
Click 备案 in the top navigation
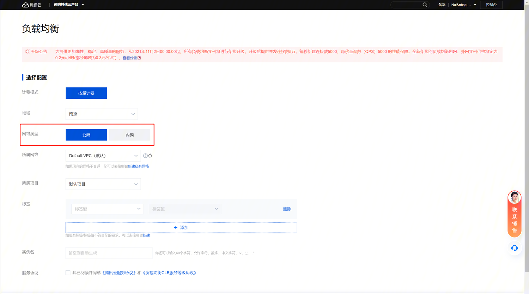442,5
